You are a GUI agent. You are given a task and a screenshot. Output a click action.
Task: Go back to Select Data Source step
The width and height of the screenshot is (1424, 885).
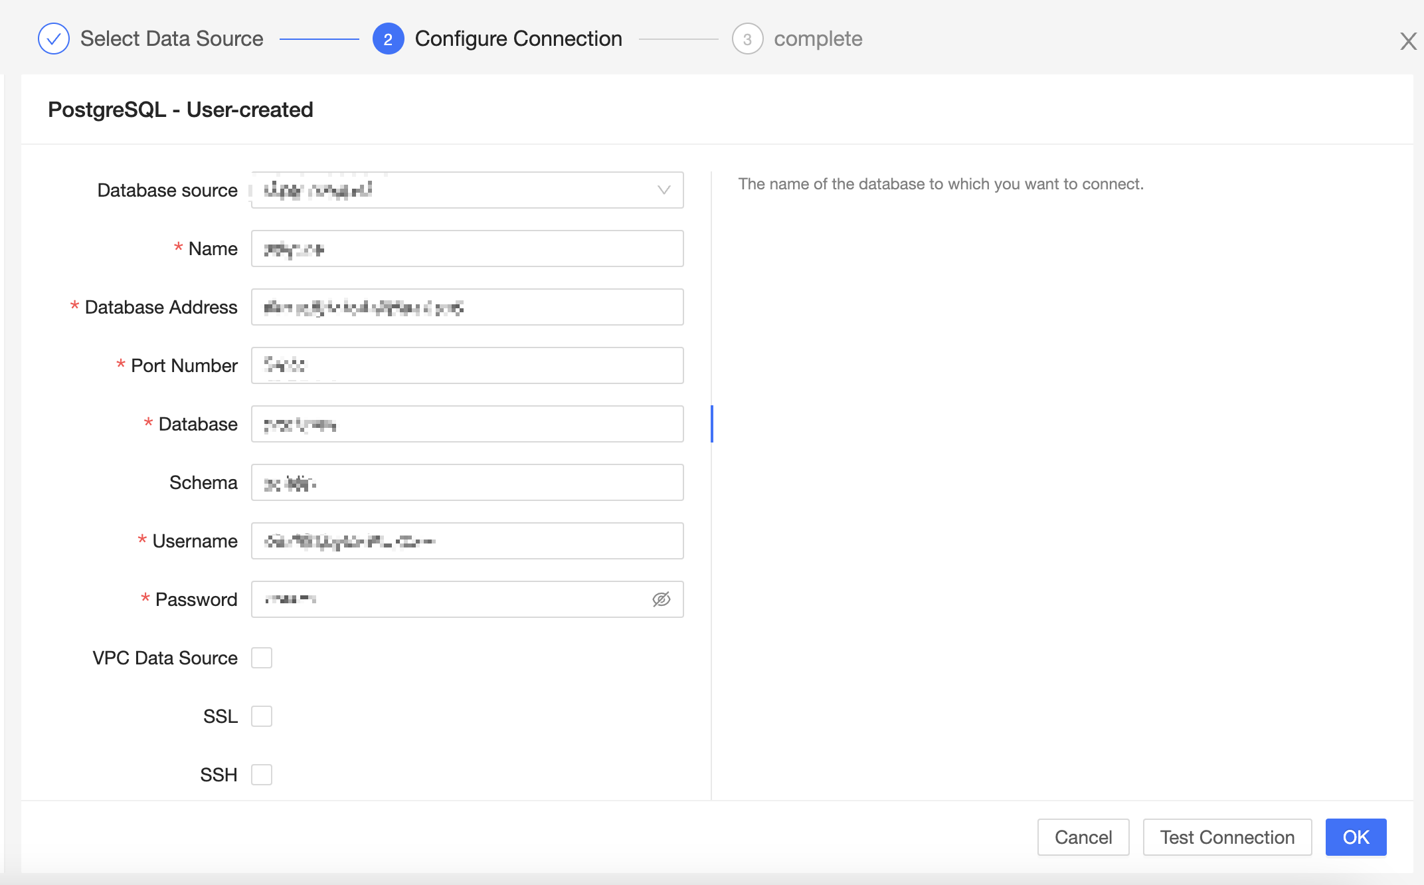point(172,39)
